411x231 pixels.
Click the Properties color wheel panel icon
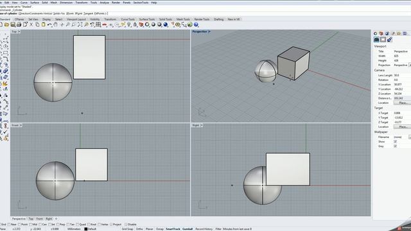point(375,33)
